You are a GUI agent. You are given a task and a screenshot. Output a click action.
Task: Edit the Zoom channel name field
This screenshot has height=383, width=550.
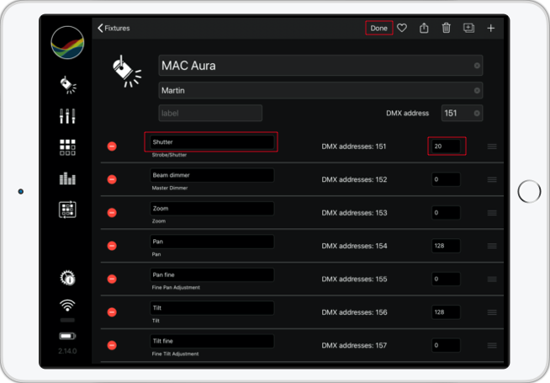pyautogui.click(x=212, y=209)
